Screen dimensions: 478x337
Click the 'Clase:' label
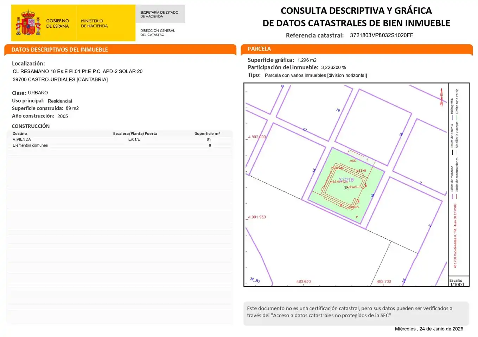19,93
